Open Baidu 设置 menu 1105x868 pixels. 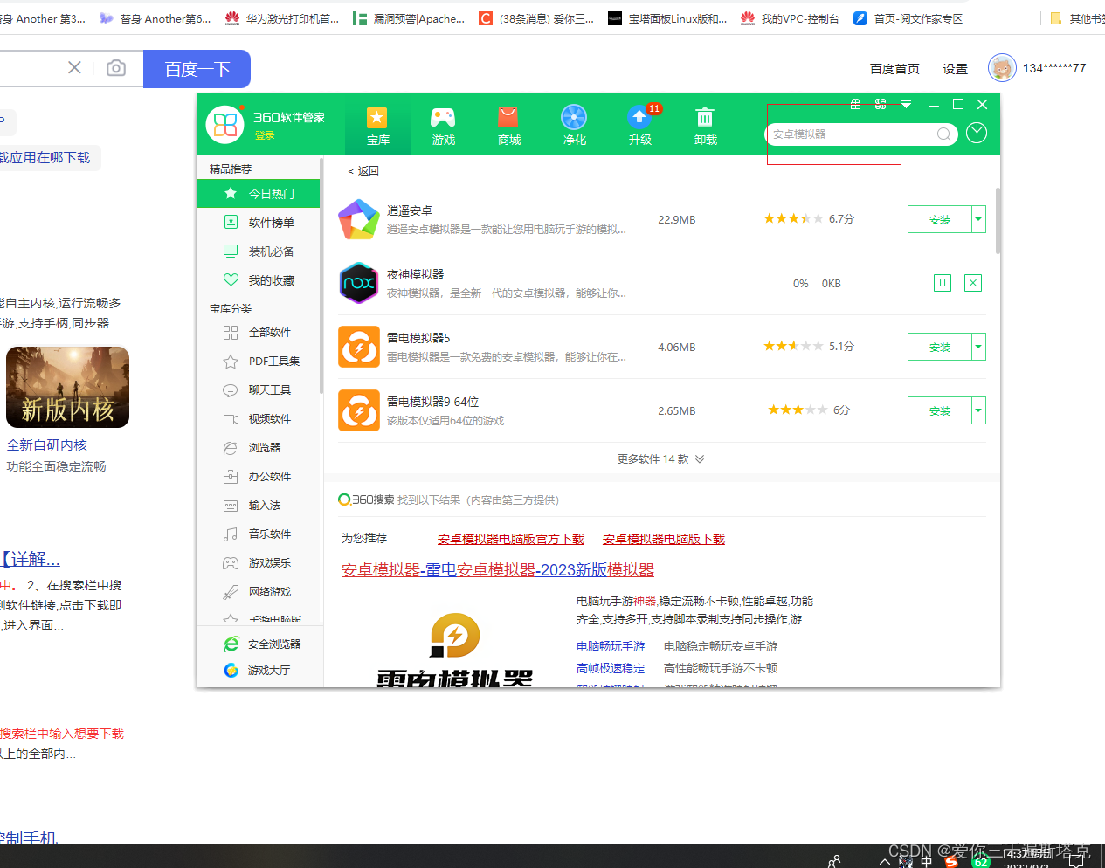tap(955, 69)
